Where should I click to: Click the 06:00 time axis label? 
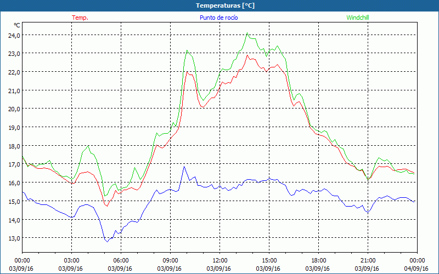(121, 261)
